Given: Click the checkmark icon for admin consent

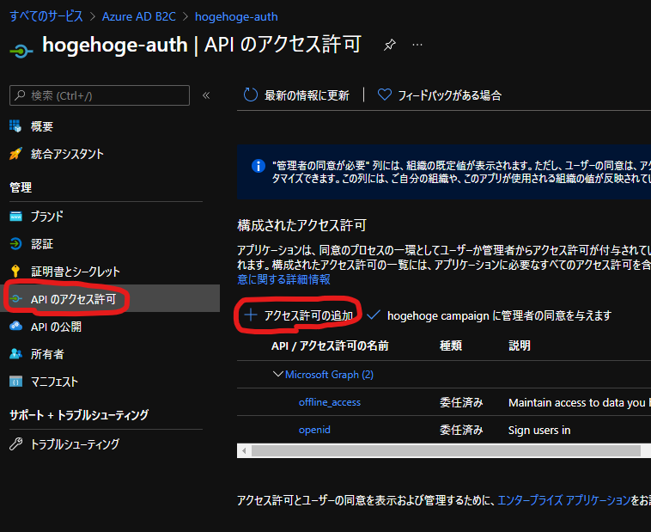Looking at the screenshot, I should (374, 315).
